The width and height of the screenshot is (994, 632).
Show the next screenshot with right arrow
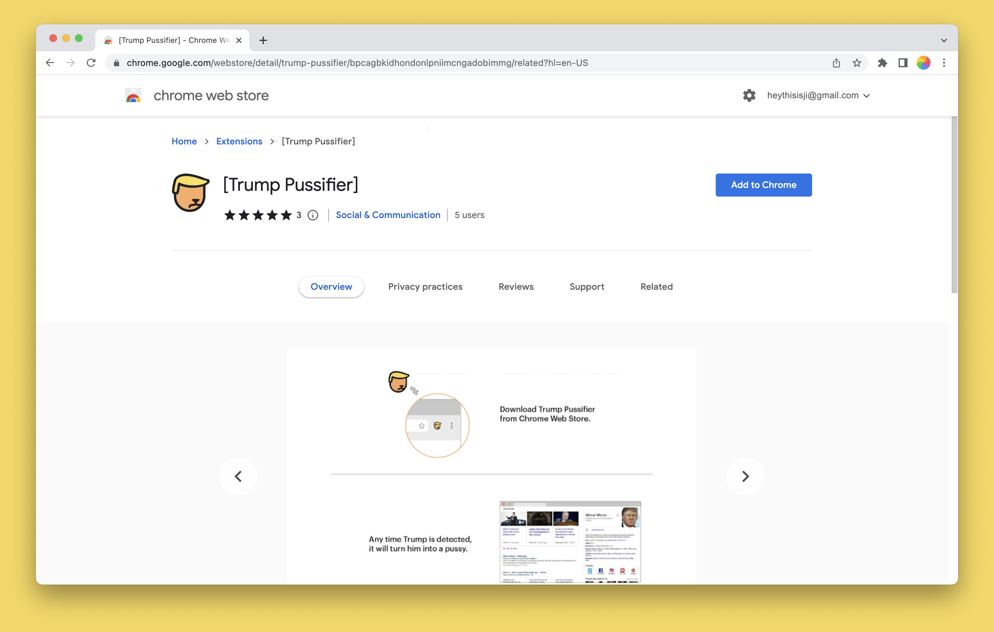[745, 476]
